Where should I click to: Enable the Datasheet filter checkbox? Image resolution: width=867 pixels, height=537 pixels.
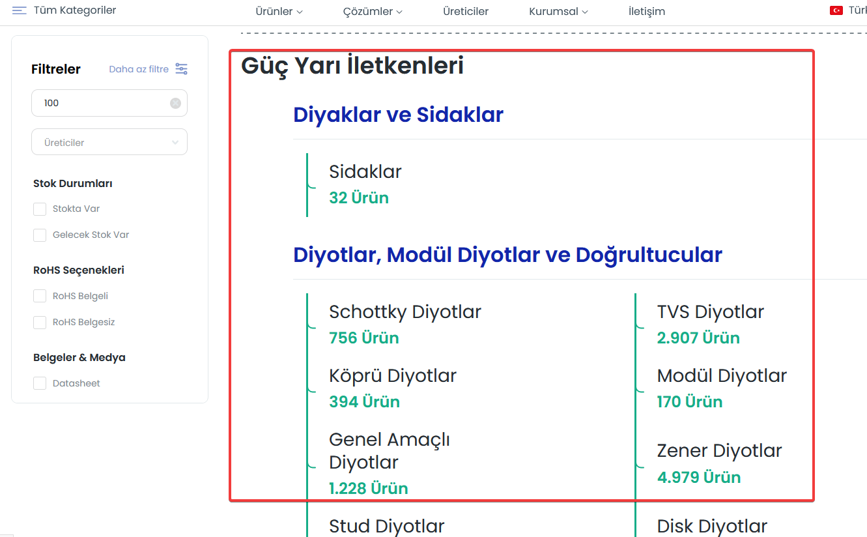click(x=40, y=384)
